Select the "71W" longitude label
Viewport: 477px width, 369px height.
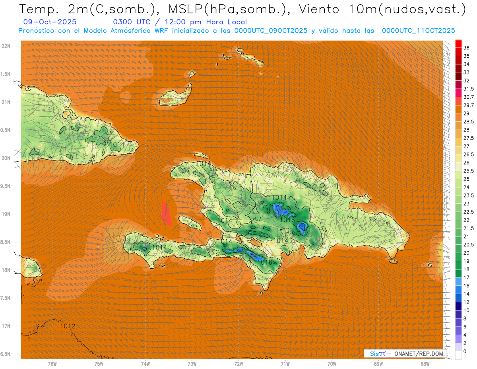[285, 364]
